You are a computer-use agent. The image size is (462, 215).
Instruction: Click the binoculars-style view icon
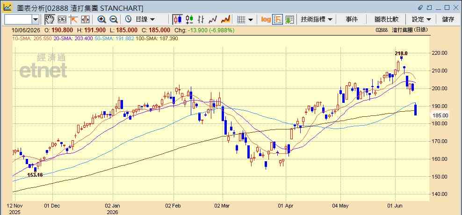point(62,20)
